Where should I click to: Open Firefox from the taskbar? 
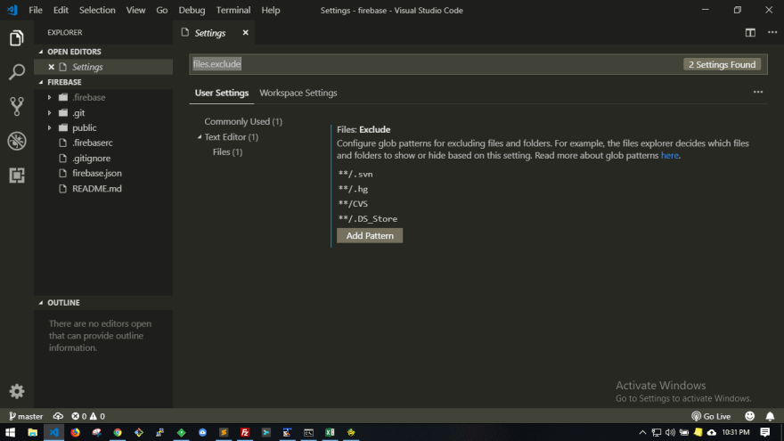[x=75, y=432]
